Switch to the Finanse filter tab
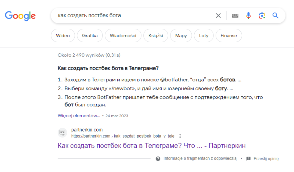This screenshot has height=172, width=294. [229, 36]
